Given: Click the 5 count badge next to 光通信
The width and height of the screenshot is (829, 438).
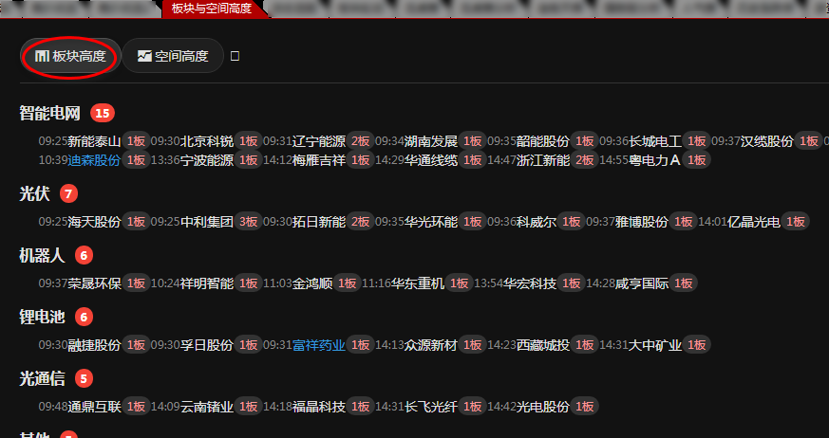Looking at the screenshot, I should tap(84, 378).
